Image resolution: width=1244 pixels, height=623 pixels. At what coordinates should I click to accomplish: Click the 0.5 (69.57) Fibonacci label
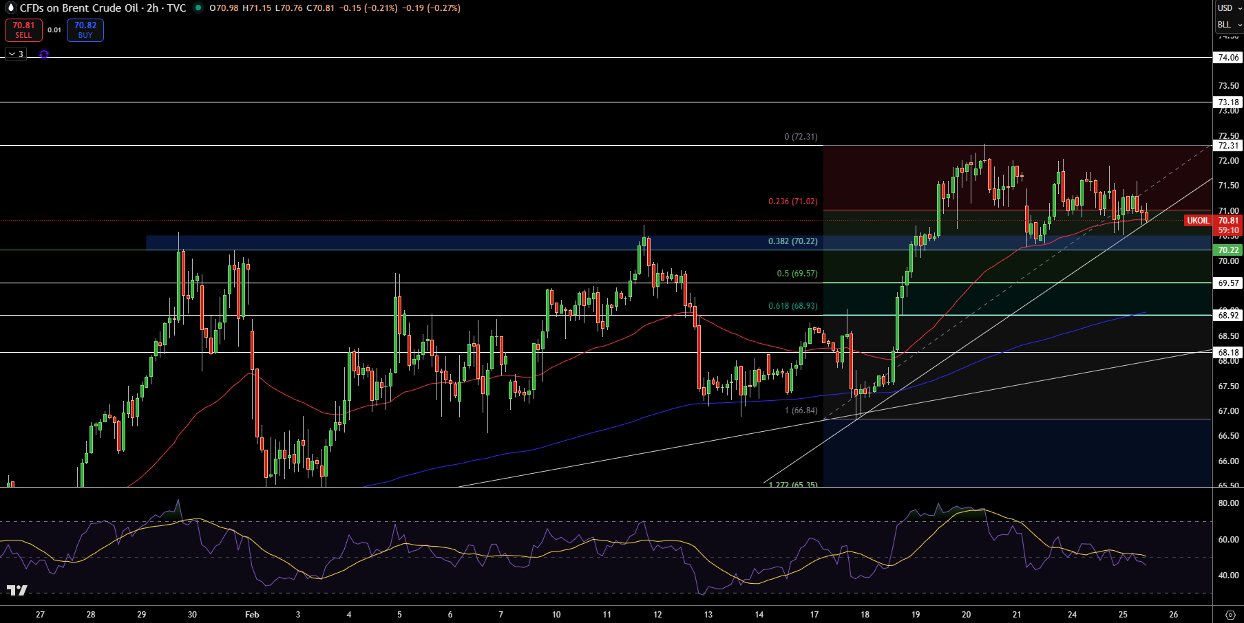coord(797,274)
